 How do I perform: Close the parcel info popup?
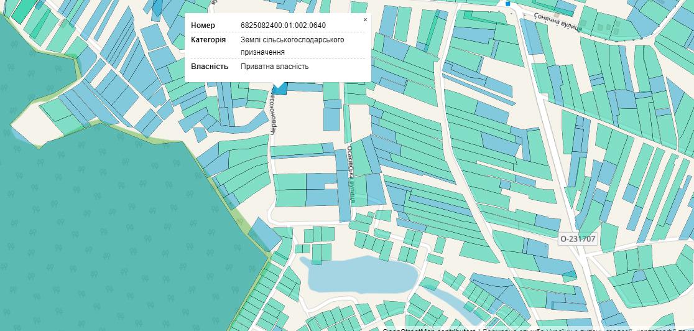(x=365, y=20)
